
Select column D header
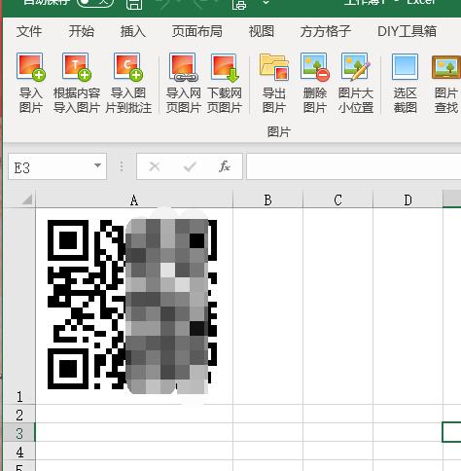point(408,199)
